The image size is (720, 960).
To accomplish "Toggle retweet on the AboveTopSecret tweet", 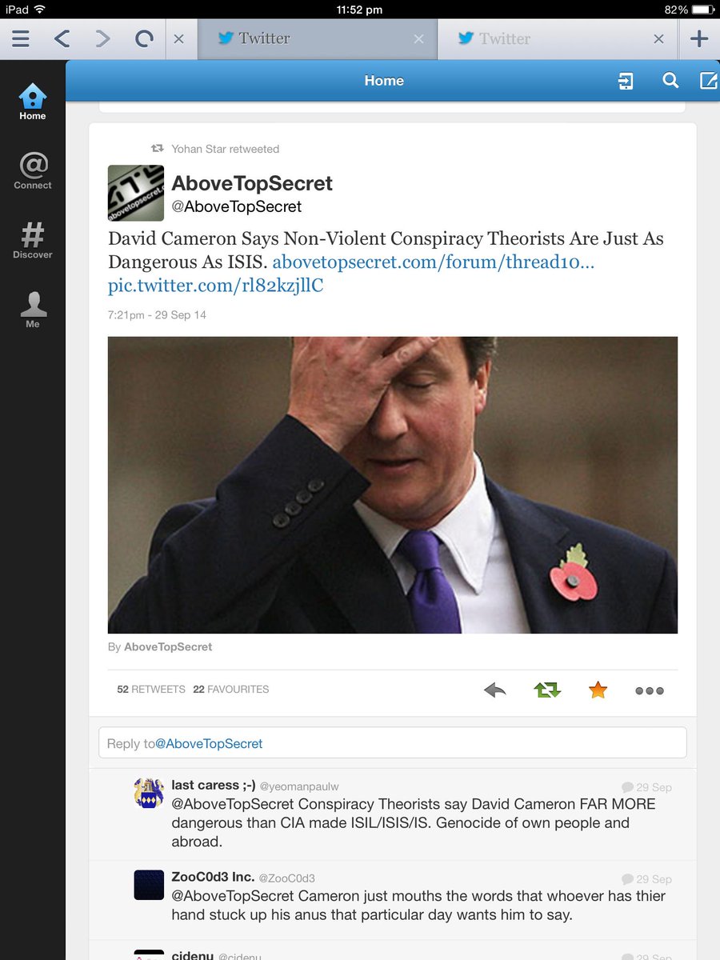I will point(547,690).
